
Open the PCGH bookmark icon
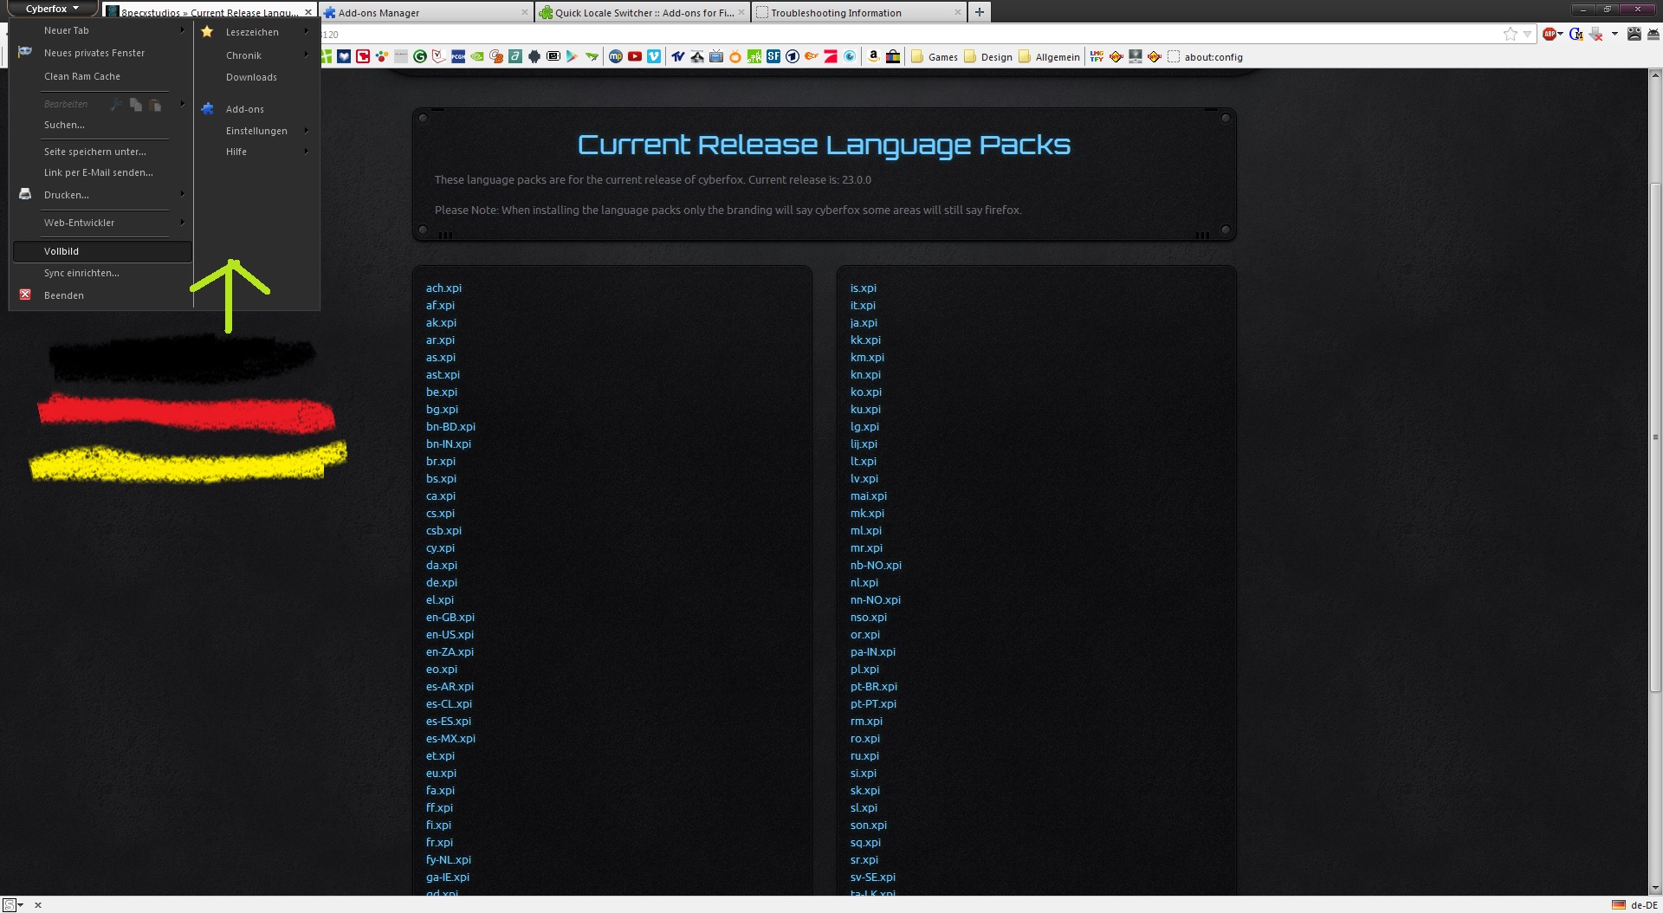pos(458,56)
